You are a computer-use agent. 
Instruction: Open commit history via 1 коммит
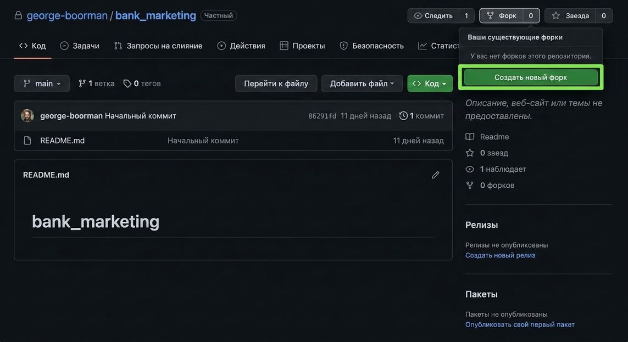421,116
